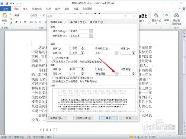Apply superscript (x²) formatting

click(x=40, y=22)
